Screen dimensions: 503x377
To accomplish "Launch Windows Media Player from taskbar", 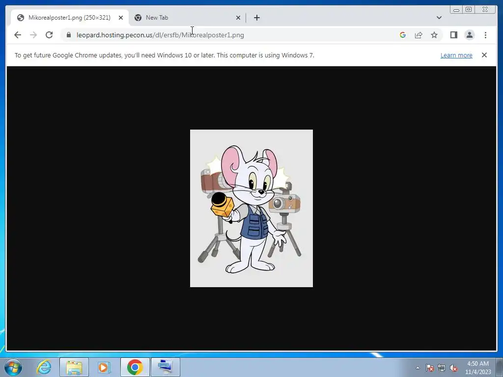I will point(104,367).
